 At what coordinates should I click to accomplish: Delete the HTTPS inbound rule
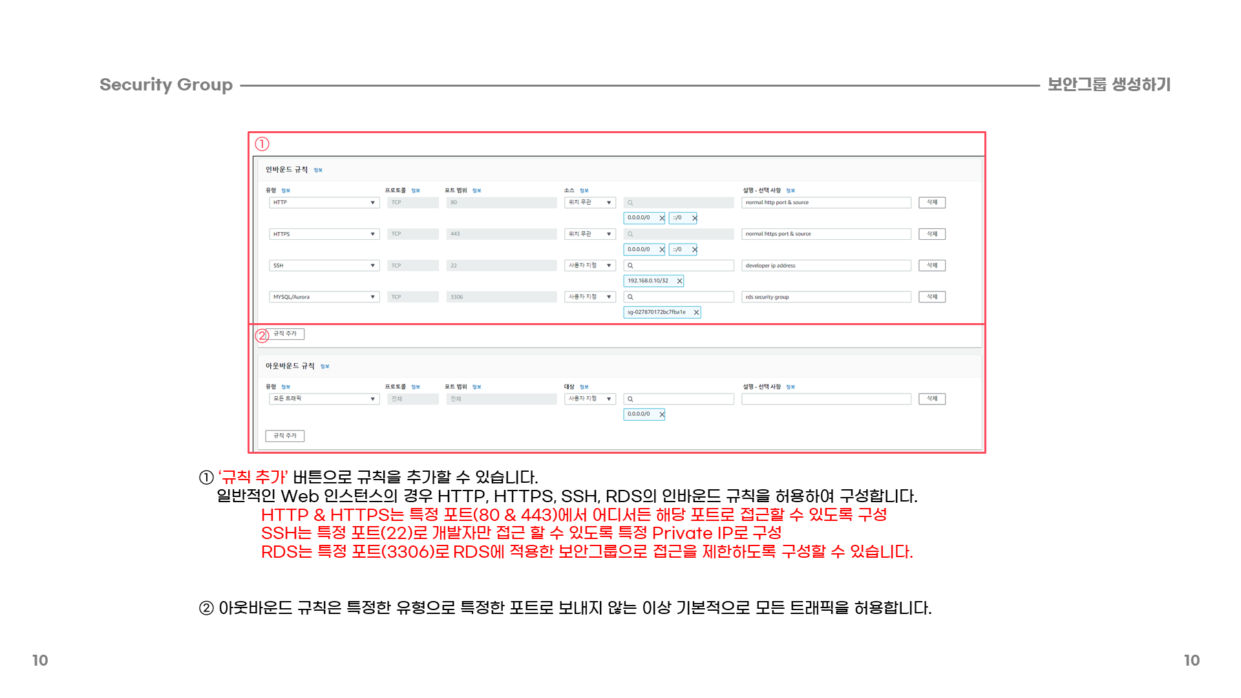[932, 234]
